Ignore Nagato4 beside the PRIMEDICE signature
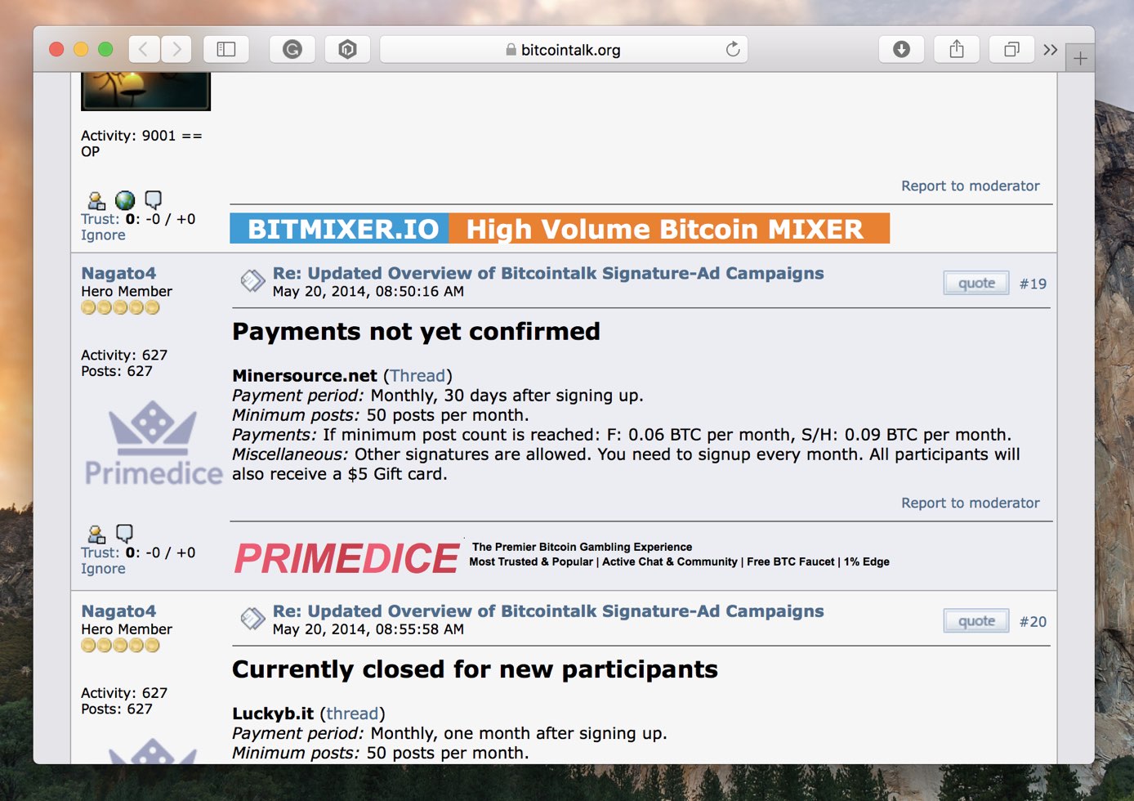The width and height of the screenshot is (1134, 801). click(x=103, y=569)
